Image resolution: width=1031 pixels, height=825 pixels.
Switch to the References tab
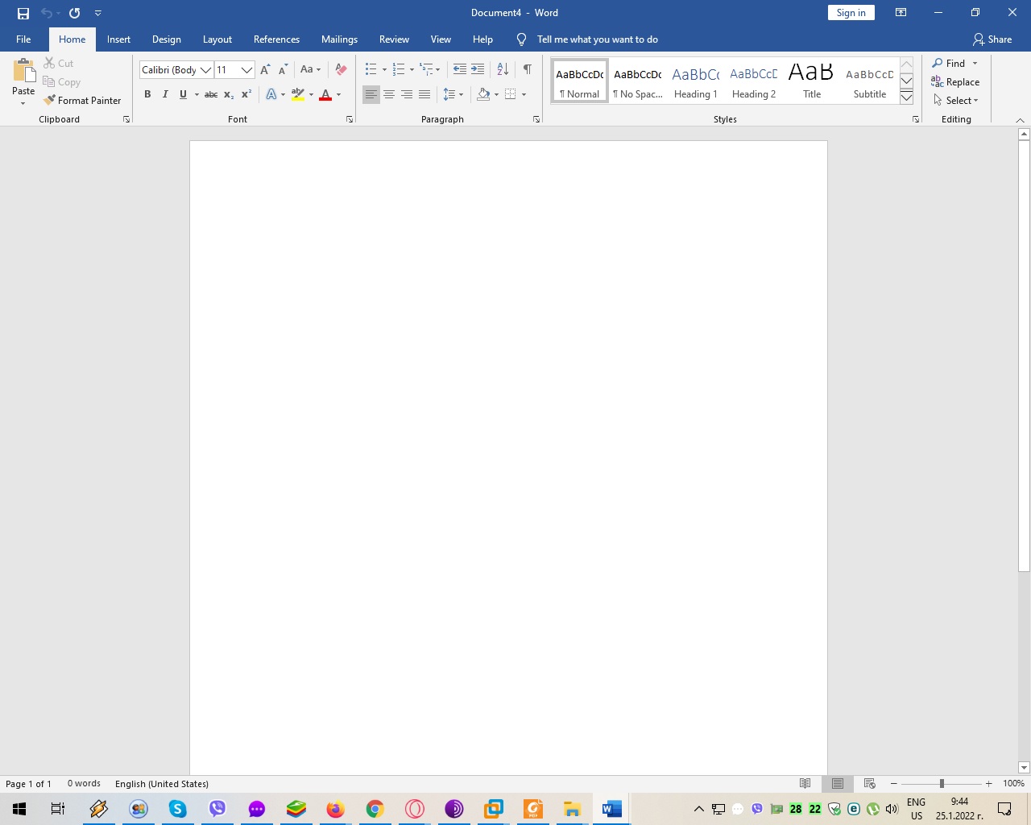click(276, 39)
